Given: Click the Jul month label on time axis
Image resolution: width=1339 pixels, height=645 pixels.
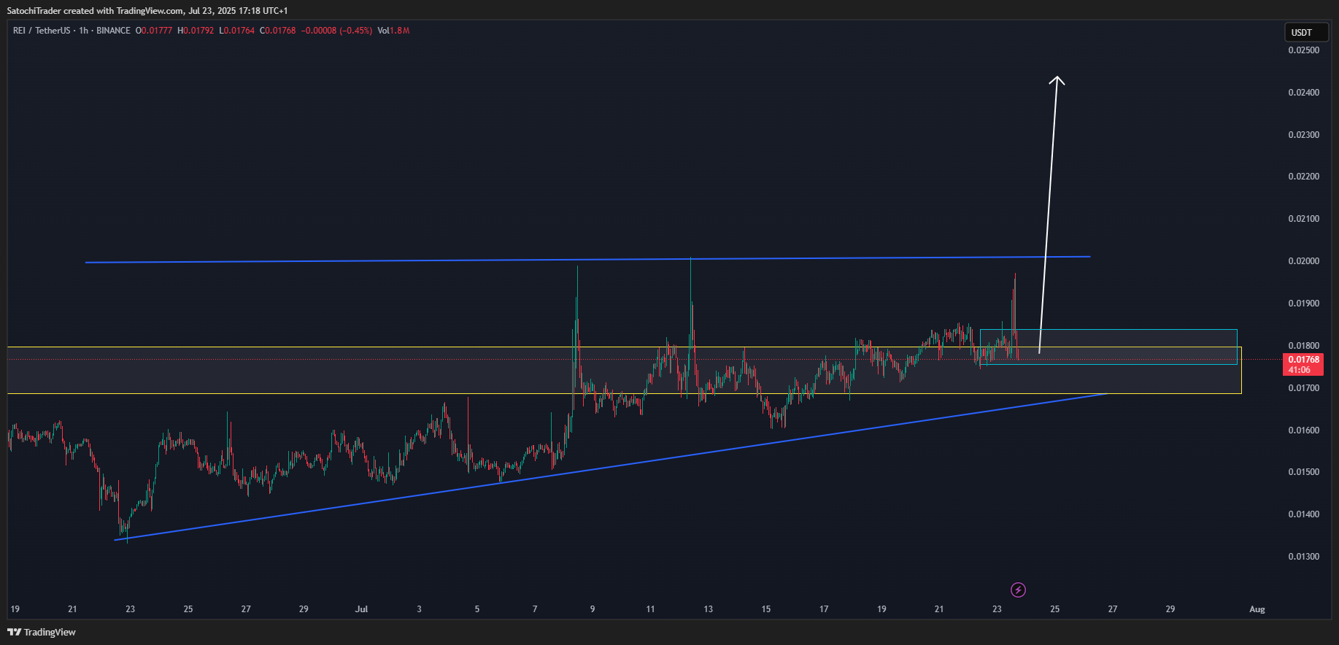Looking at the screenshot, I should pos(361,609).
